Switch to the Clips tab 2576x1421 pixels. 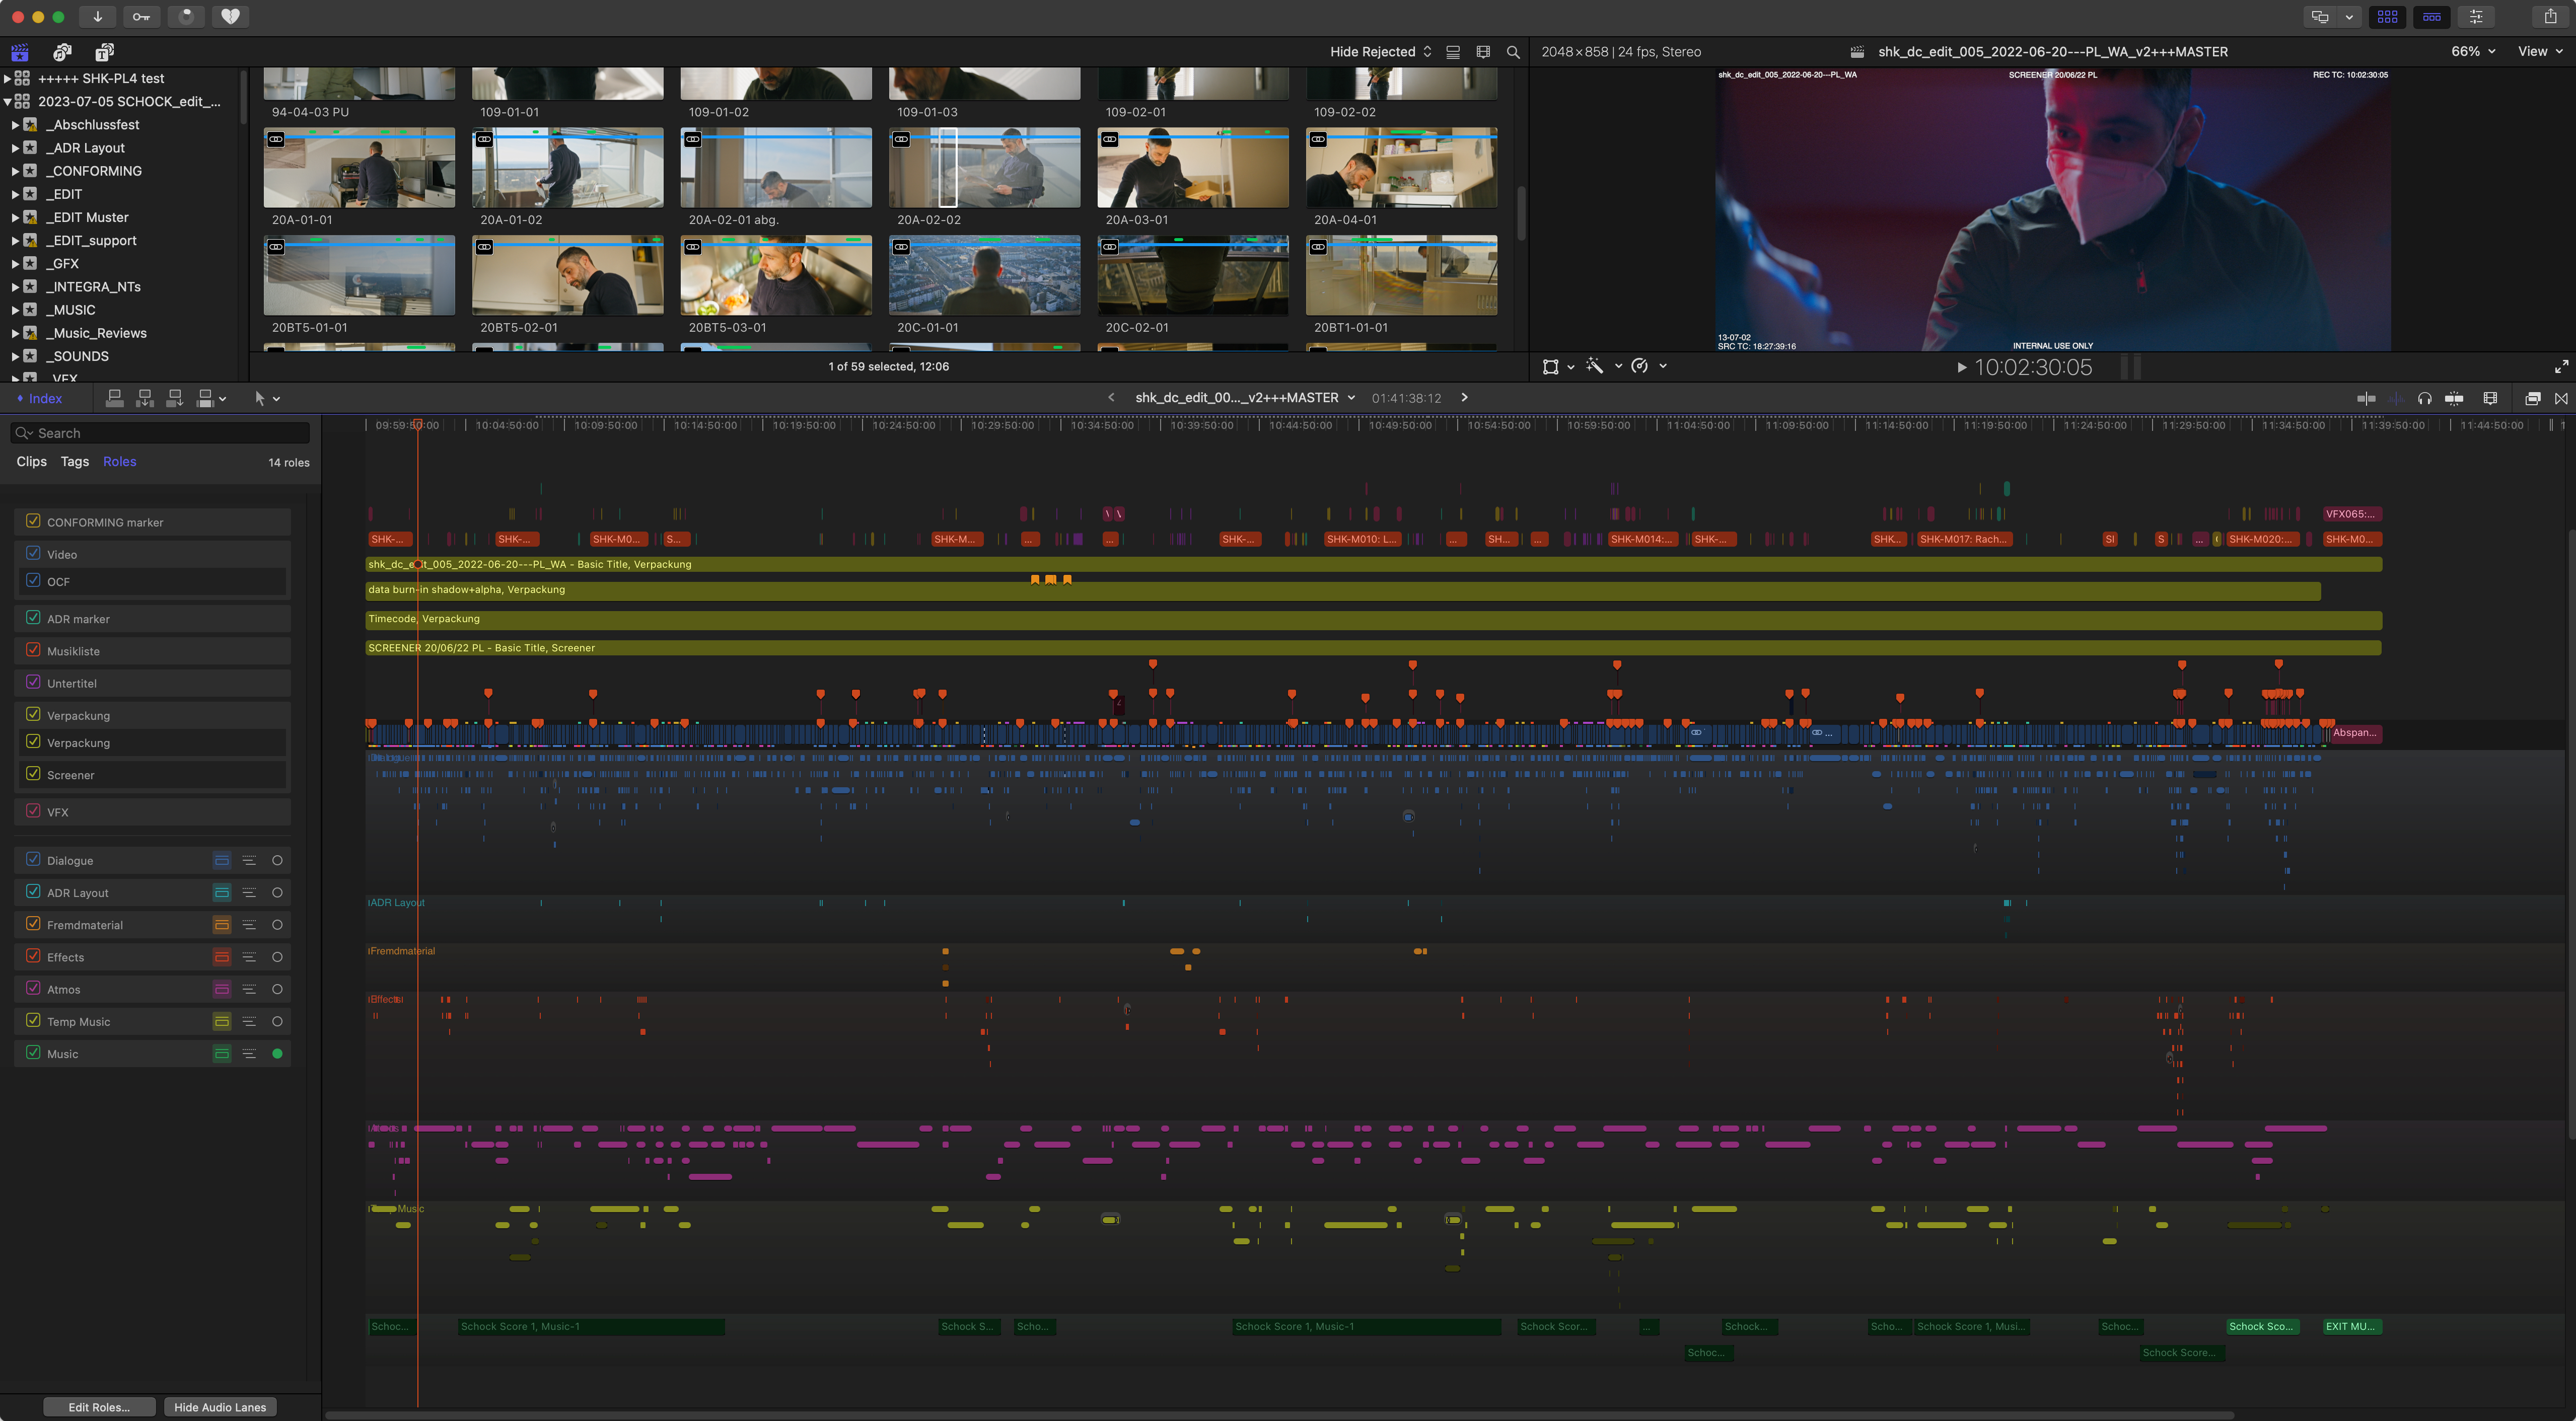31,462
